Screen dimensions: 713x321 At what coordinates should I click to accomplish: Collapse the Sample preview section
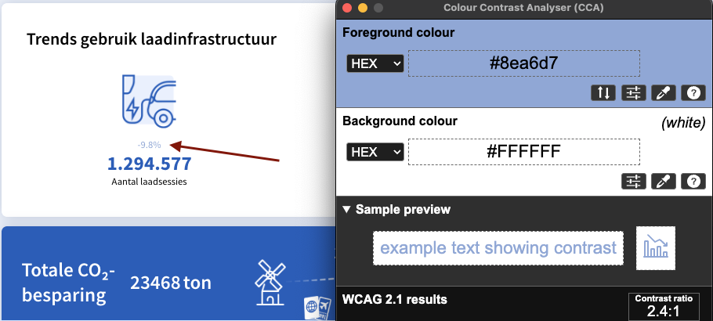(347, 210)
